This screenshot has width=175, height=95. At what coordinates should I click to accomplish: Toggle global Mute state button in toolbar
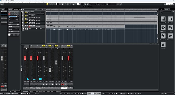(x=47, y=4)
